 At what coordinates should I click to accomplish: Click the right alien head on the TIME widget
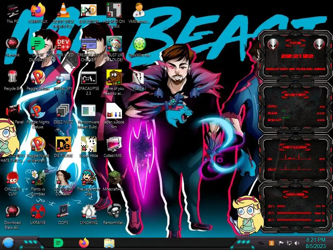[x=319, y=44]
